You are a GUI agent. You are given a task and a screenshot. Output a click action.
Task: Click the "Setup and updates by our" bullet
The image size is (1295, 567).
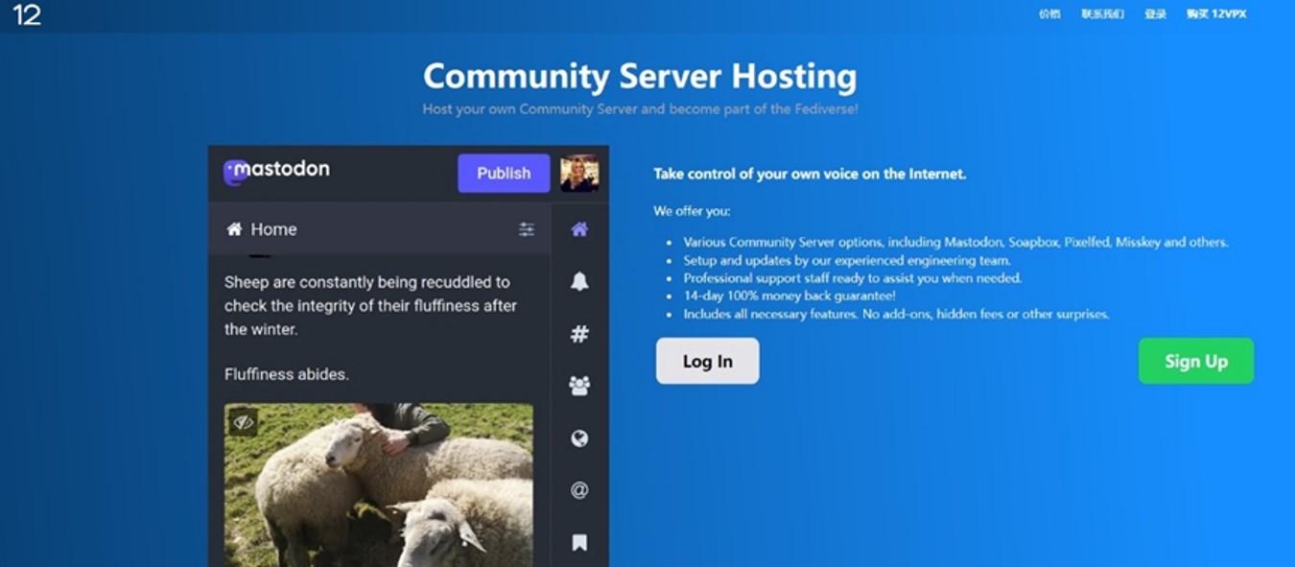(847, 260)
